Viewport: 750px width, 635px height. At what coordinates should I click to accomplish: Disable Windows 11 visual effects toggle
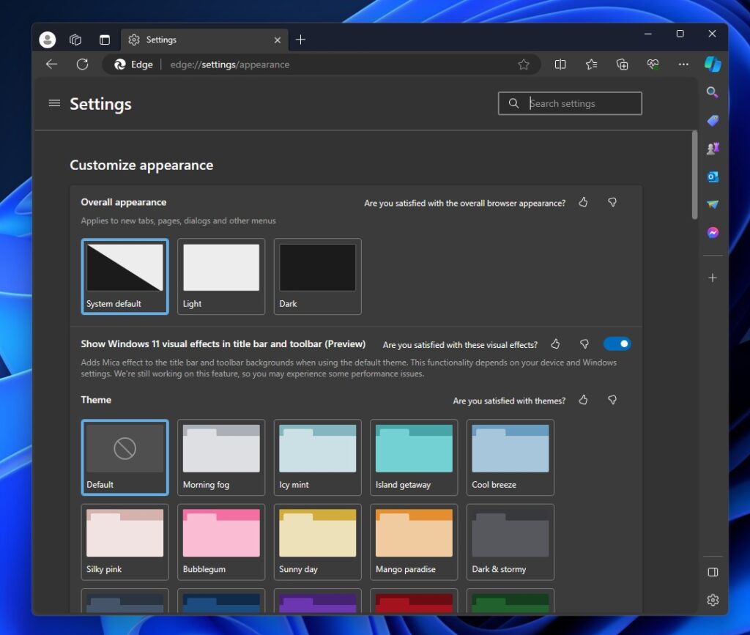coord(617,344)
